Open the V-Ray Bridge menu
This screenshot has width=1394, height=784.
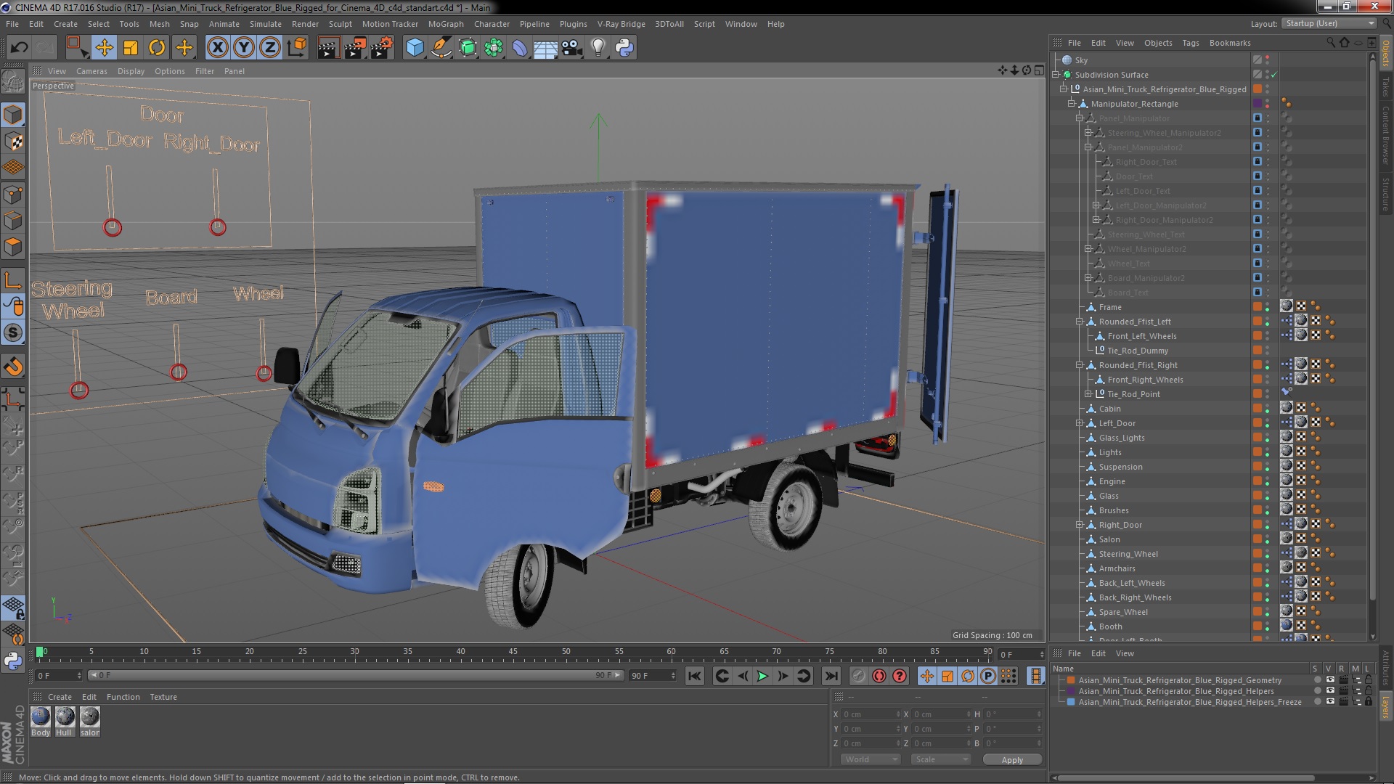tap(621, 24)
